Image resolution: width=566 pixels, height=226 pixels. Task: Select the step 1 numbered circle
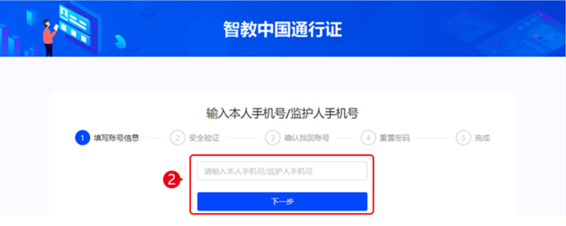(x=82, y=138)
